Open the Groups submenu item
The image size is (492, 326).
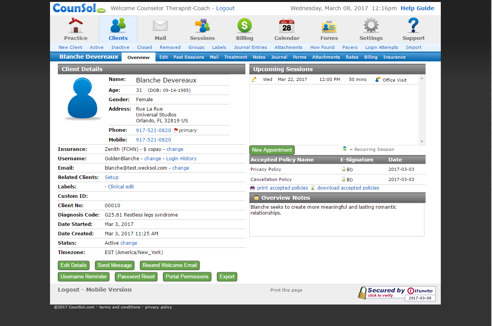[x=196, y=47]
